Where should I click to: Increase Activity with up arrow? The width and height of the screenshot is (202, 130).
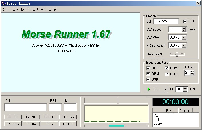192,72
